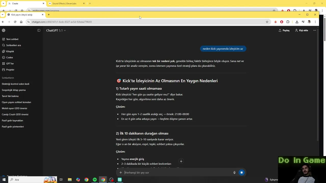Bookmark this page with the star icon
Image resolution: width=326 pixels, height=183 pixels.
[x=267, y=22]
